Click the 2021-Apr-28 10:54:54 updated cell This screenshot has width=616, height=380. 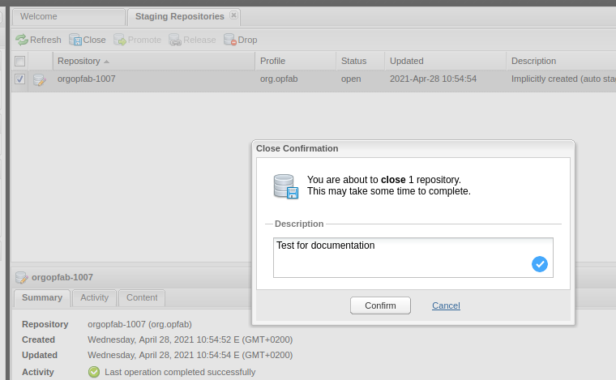tap(433, 79)
